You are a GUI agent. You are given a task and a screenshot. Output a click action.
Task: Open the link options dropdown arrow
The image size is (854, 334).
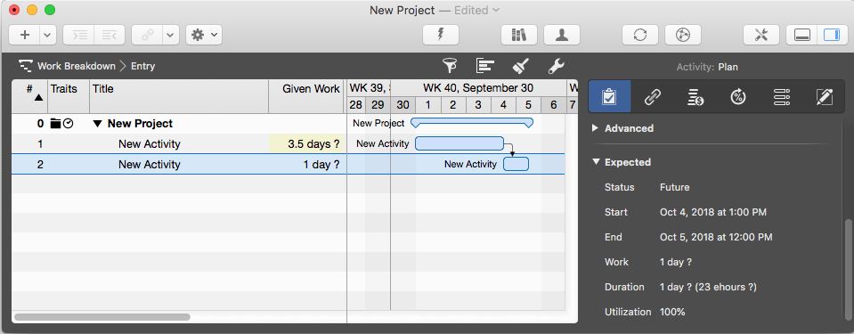pos(170,35)
